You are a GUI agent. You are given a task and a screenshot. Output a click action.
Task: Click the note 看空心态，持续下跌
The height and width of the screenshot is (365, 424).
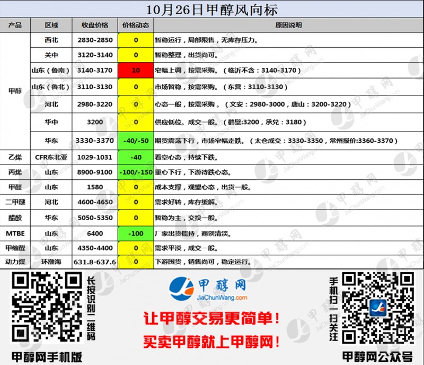[187, 158]
